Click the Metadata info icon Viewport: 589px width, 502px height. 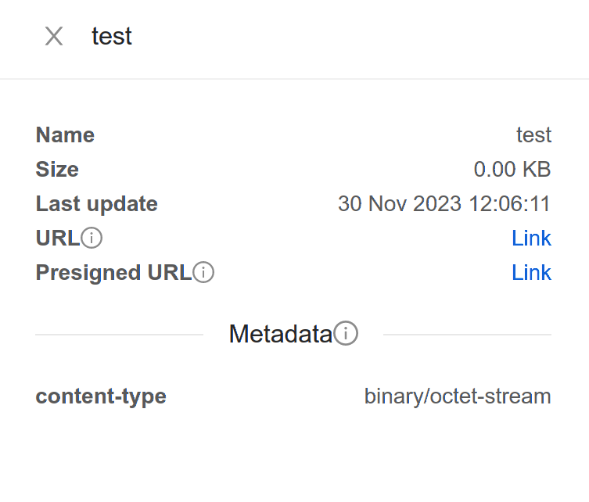point(346,334)
